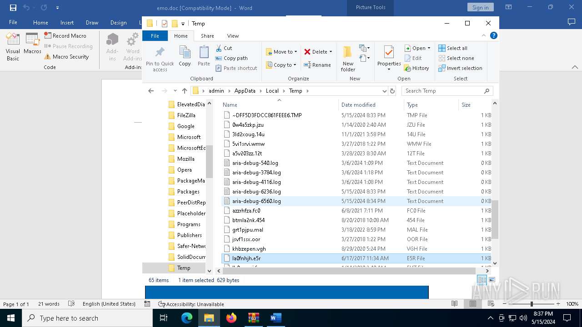Click Select none in ribbon

pyautogui.click(x=456, y=58)
